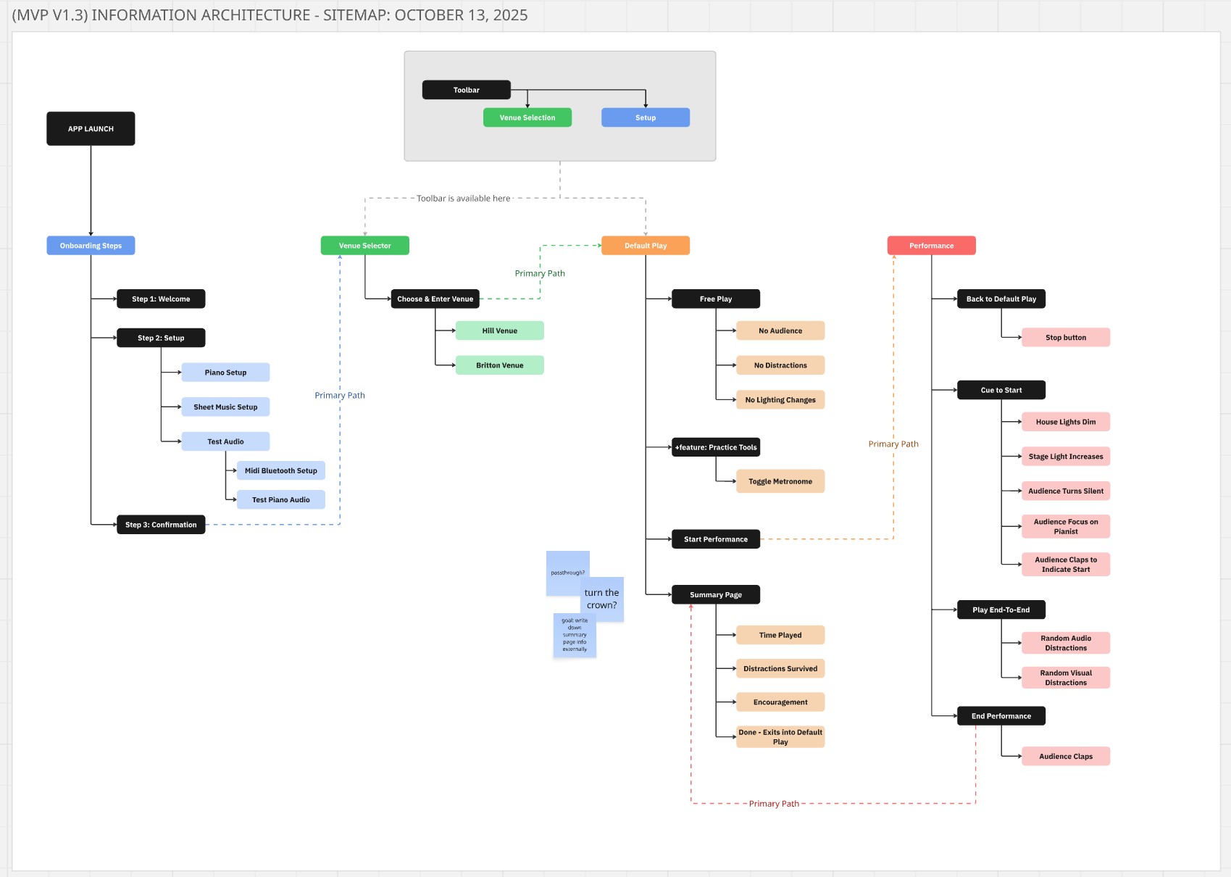The width and height of the screenshot is (1231, 877).
Task: Click Choose & Enter Venue node
Action: [x=435, y=299]
